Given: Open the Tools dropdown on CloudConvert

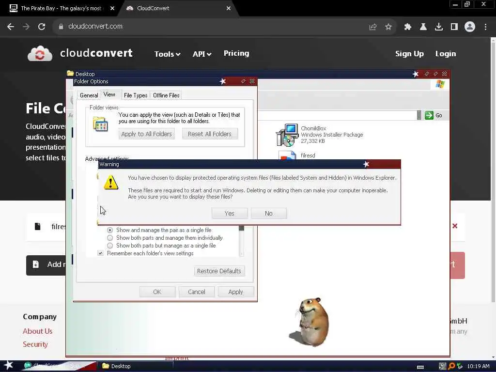Looking at the screenshot, I should click(x=167, y=54).
